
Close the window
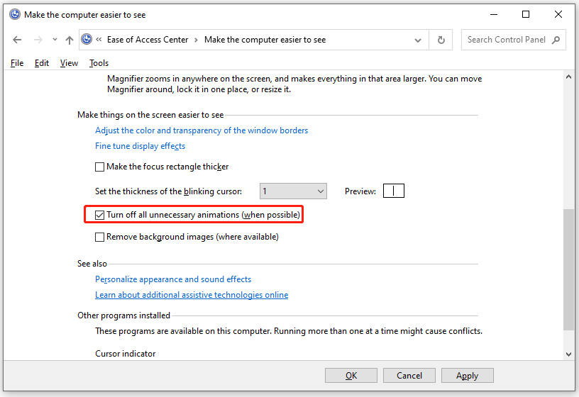coord(558,14)
